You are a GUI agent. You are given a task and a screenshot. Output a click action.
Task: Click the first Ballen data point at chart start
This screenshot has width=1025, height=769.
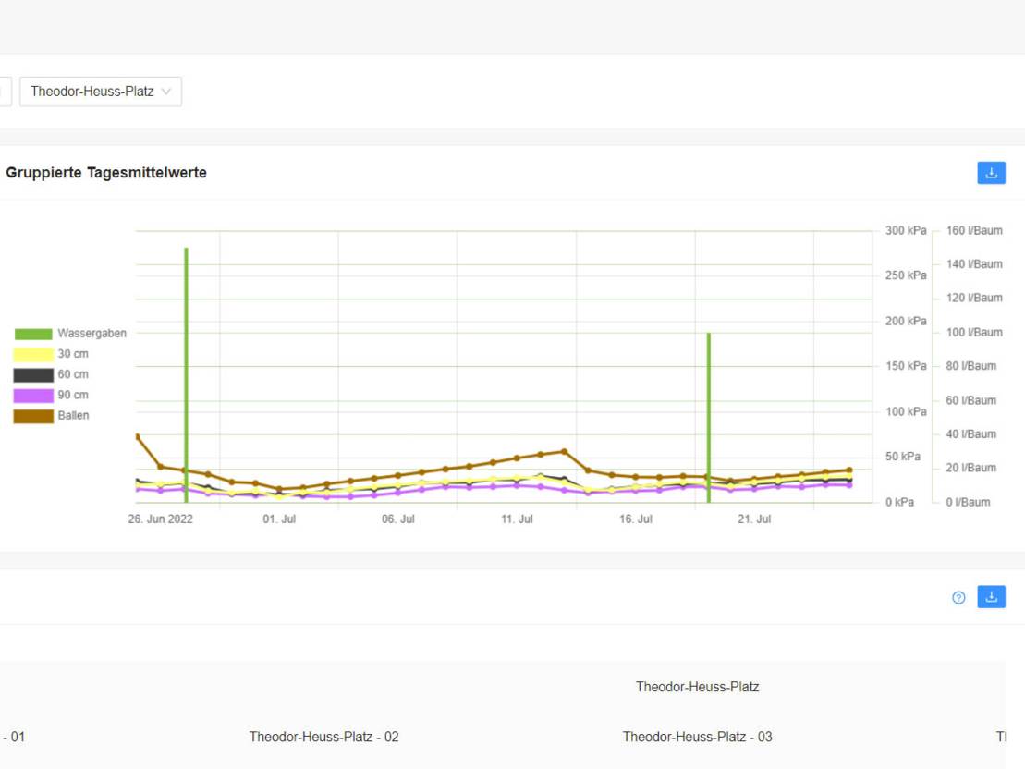pyautogui.click(x=137, y=436)
